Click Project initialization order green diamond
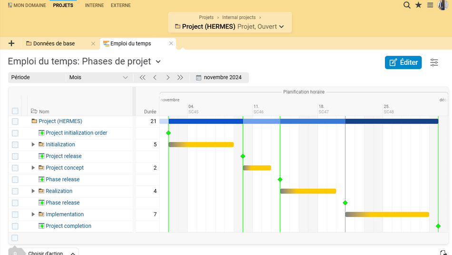 tap(168, 133)
